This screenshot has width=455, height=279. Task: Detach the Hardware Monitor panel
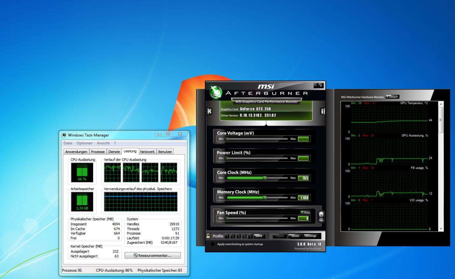click(392, 97)
